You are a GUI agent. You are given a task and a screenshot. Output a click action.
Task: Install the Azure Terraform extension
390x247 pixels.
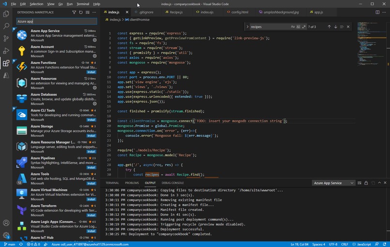click(x=91, y=215)
